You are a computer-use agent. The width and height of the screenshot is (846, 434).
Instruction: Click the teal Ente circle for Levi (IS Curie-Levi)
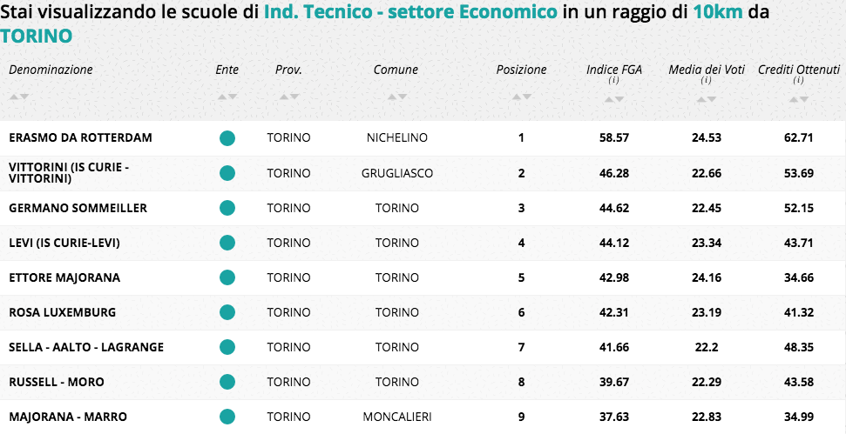[227, 243]
